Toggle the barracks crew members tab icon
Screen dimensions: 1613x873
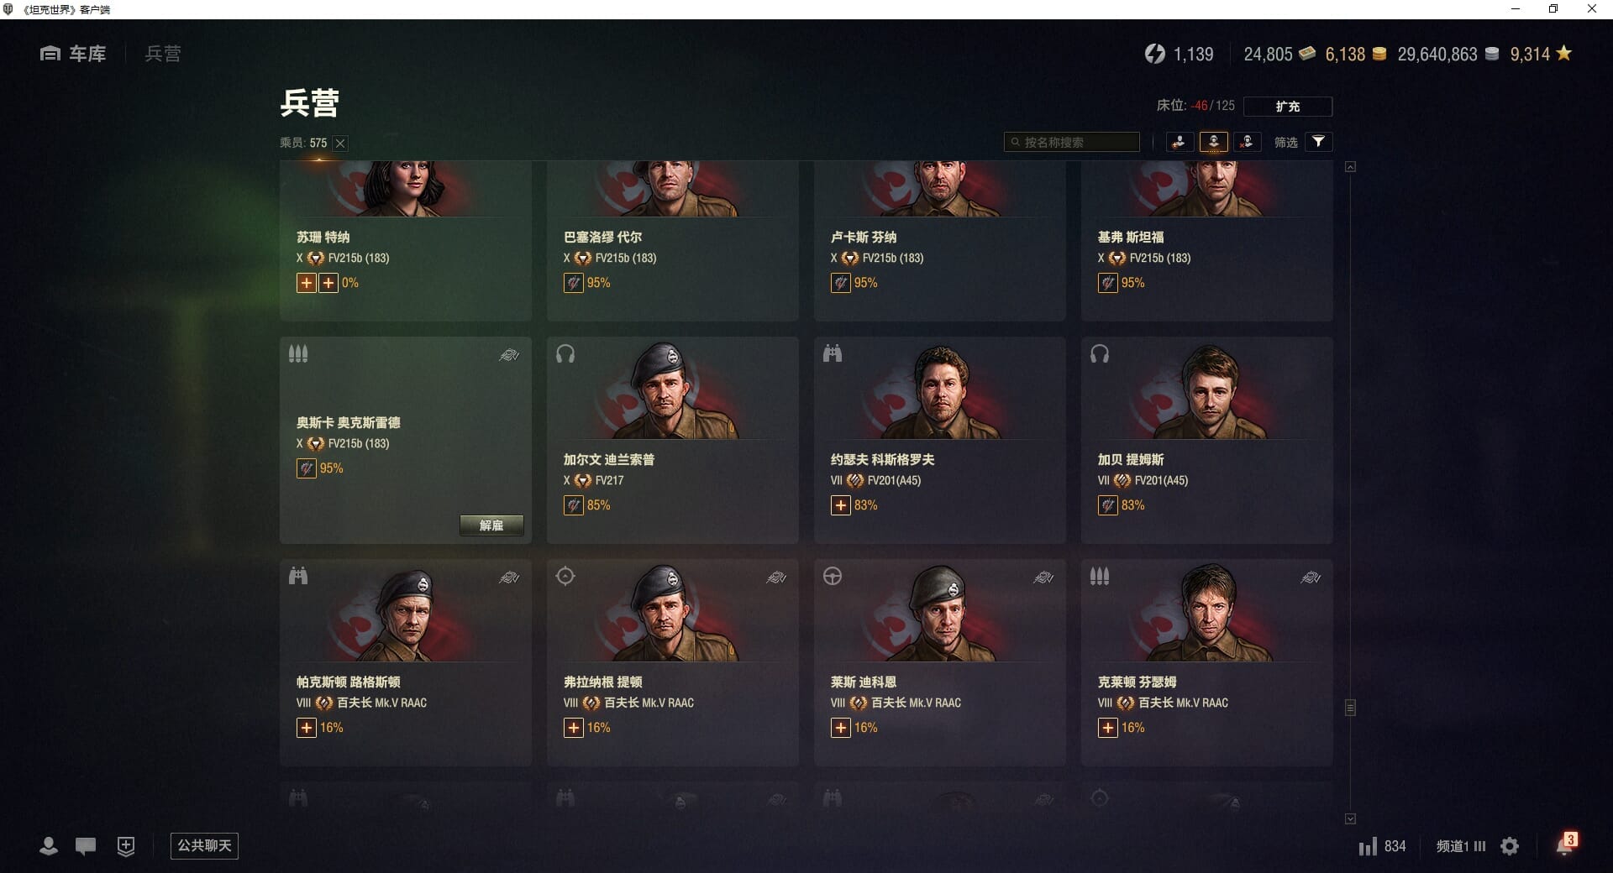tap(1213, 142)
